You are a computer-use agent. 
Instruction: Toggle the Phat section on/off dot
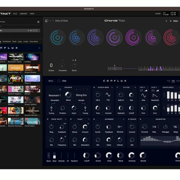tap(71, 119)
